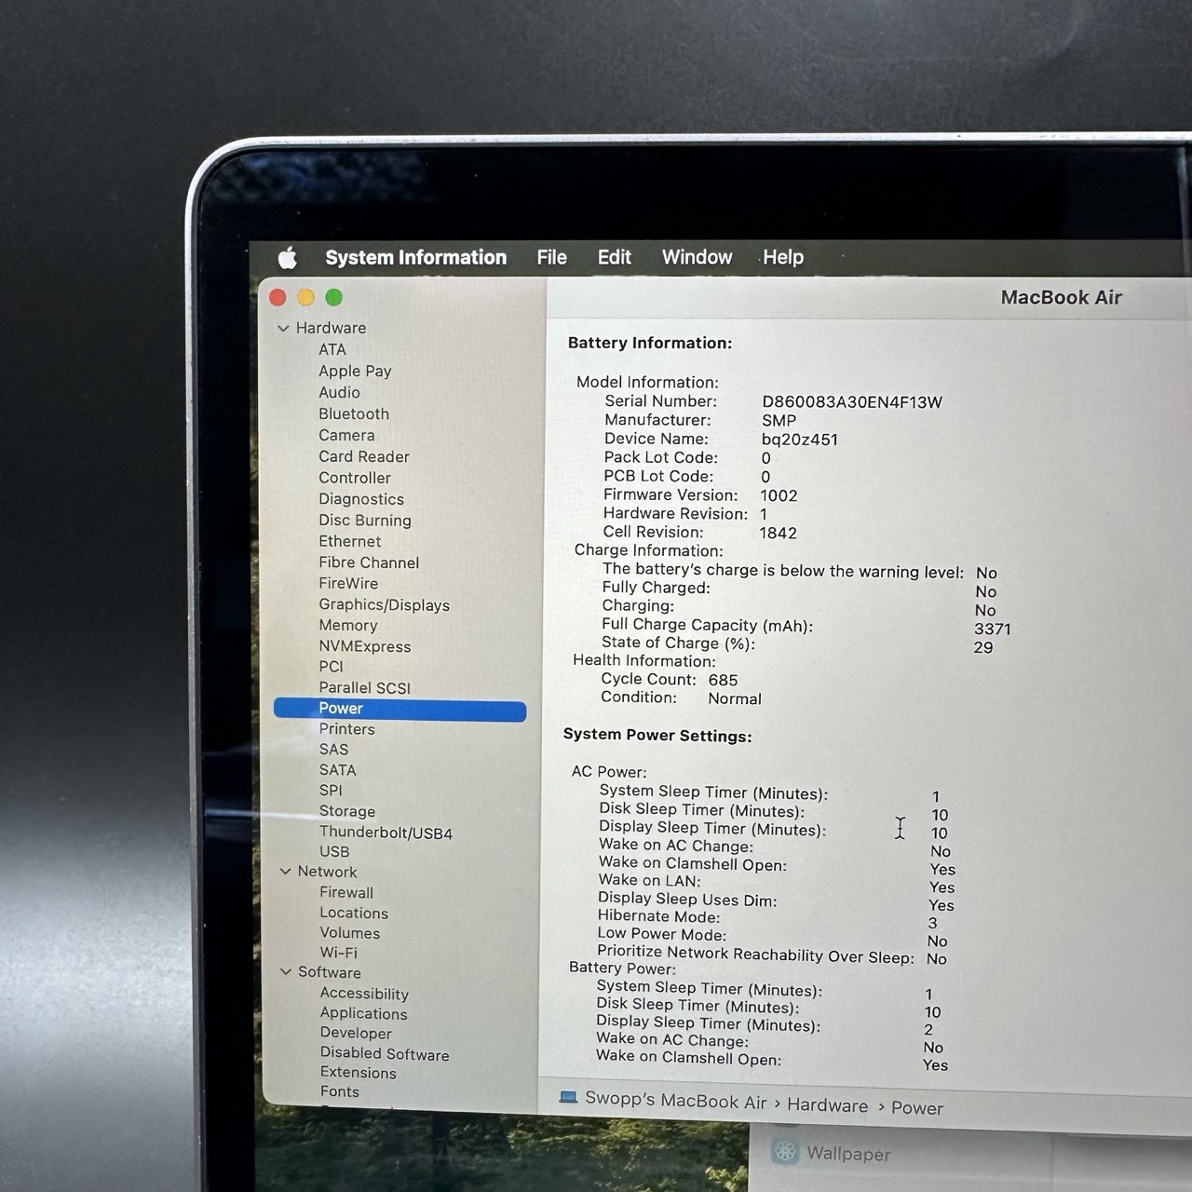This screenshot has width=1192, height=1192.
Task: Select SAS in the sidebar
Action: coord(333,750)
